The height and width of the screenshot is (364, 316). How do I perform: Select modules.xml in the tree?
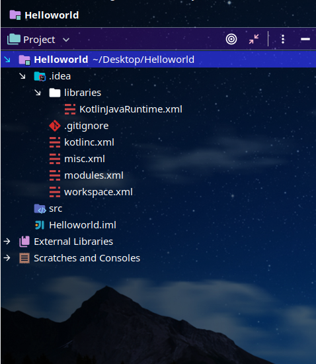(94, 175)
